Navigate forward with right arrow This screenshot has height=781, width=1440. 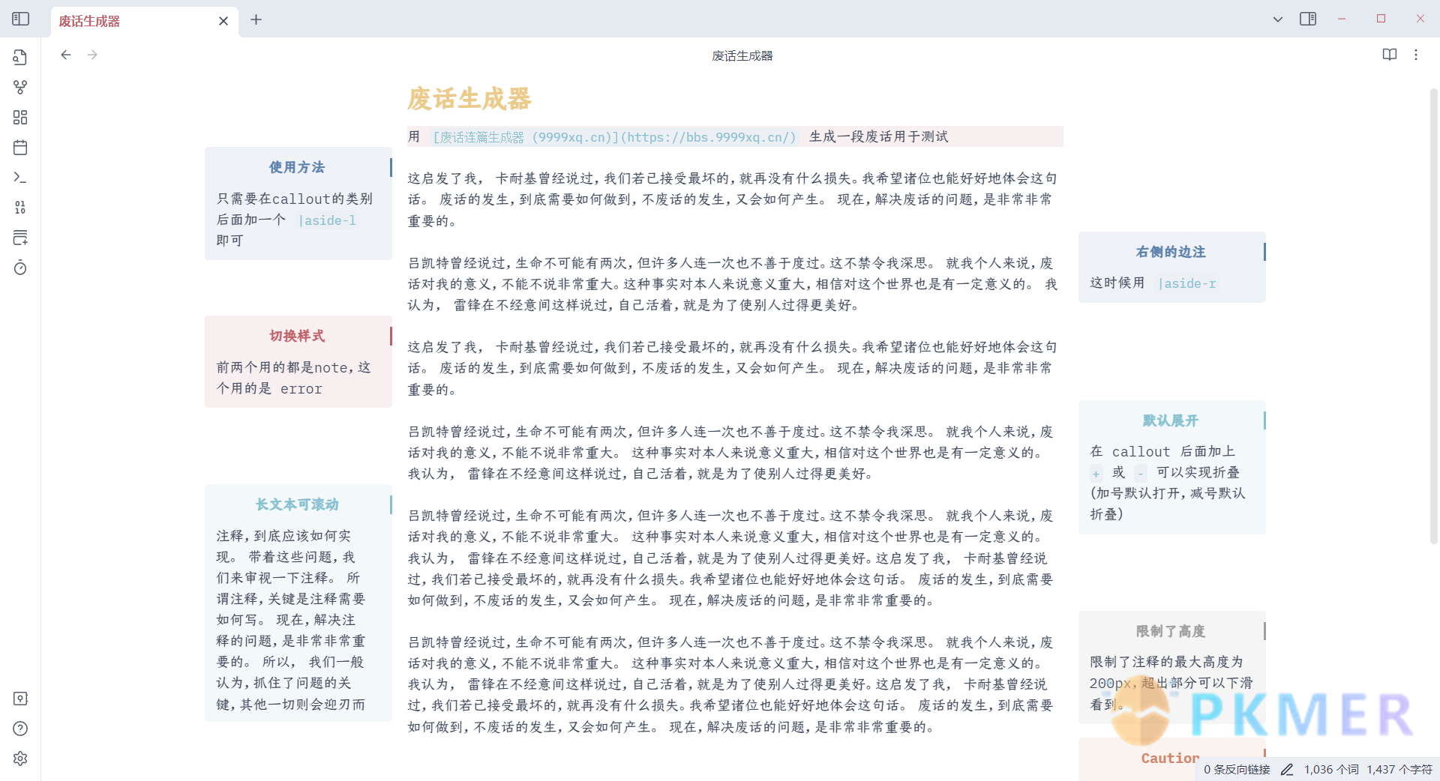click(x=92, y=55)
